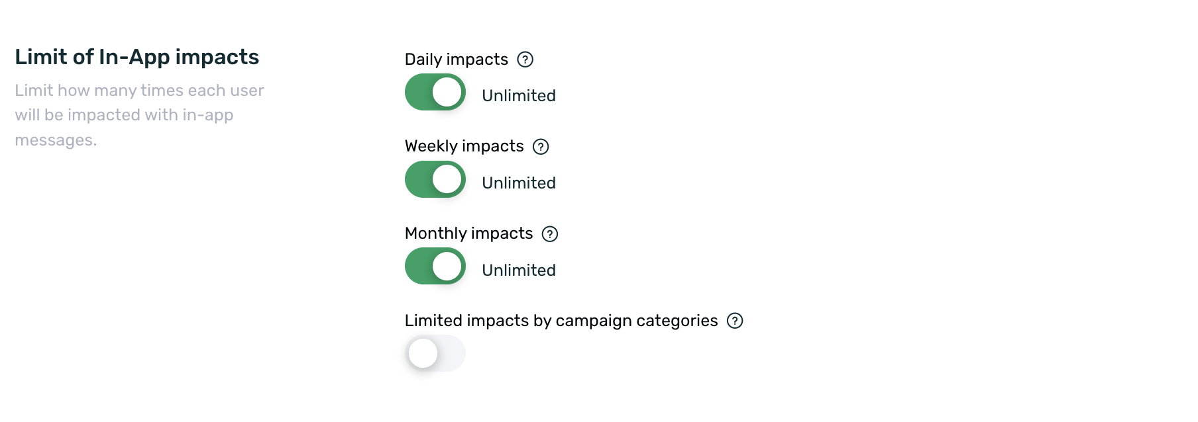
Task: Disable the Daily impacts unlimited toggle
Action: point(435,92)
